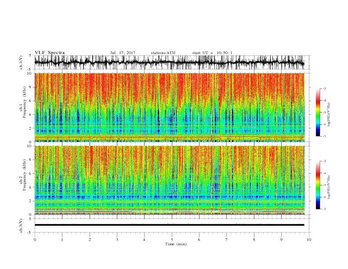Click the ch.1 spectrogram panel
The height and width of the screenshot is (269, 348).
pos(170,107)
